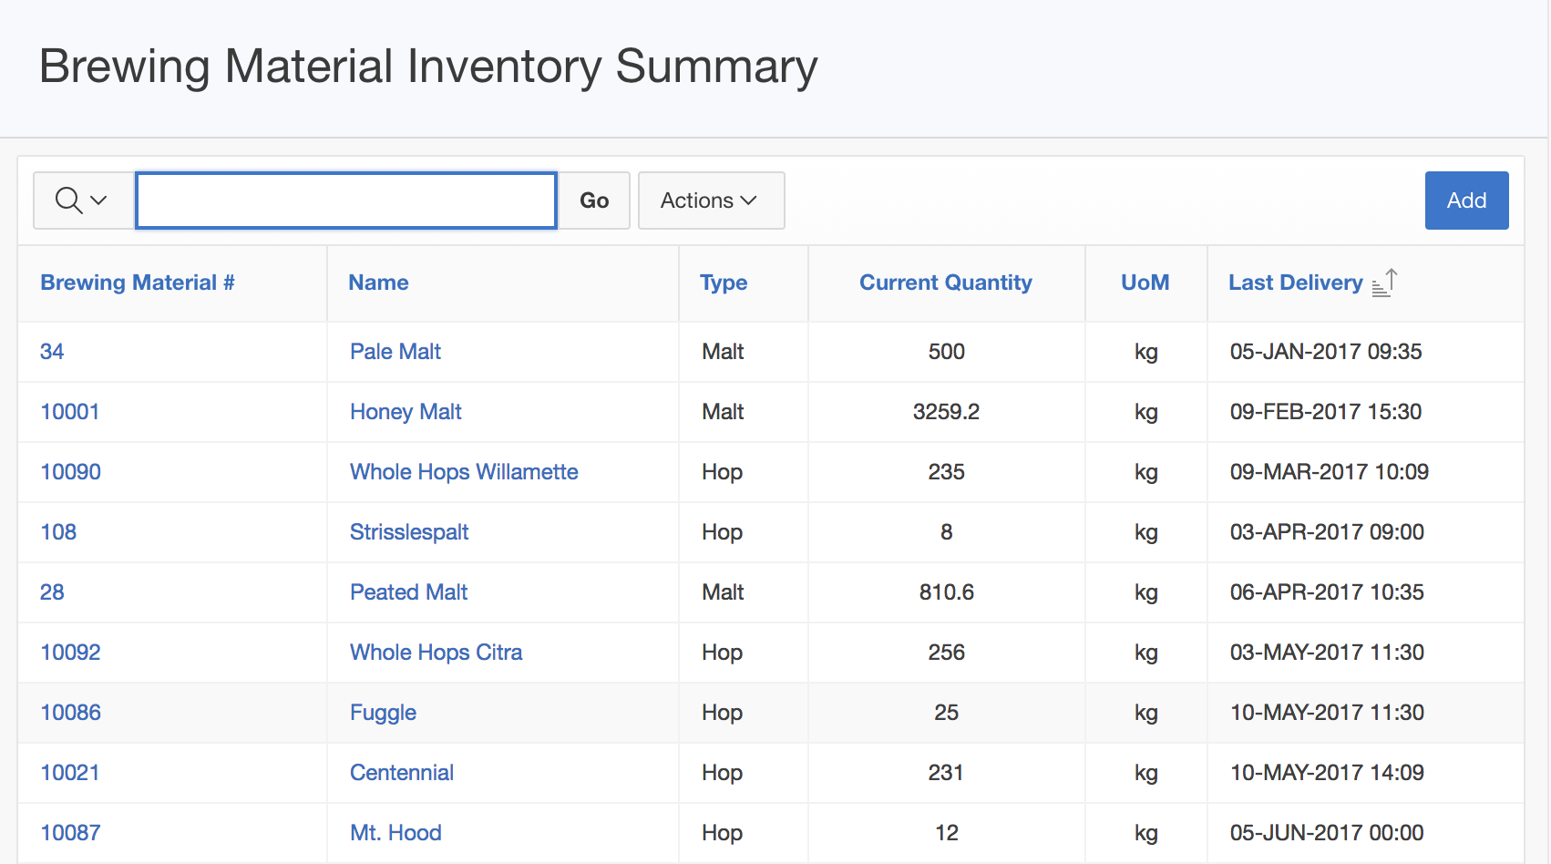The height and width of the screenshot is (864, 1551).
Task: Open the Whole Hops Willamette link
Action: tap(464, 472)
